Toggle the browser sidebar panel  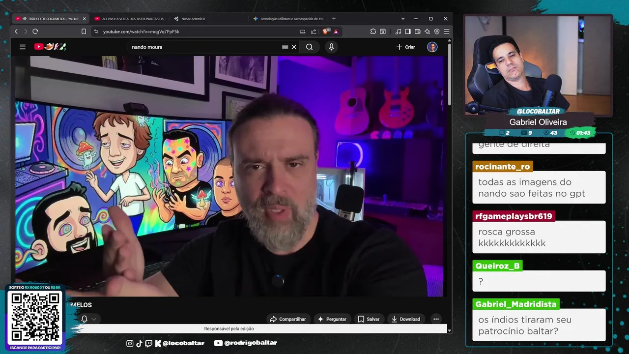408,31
